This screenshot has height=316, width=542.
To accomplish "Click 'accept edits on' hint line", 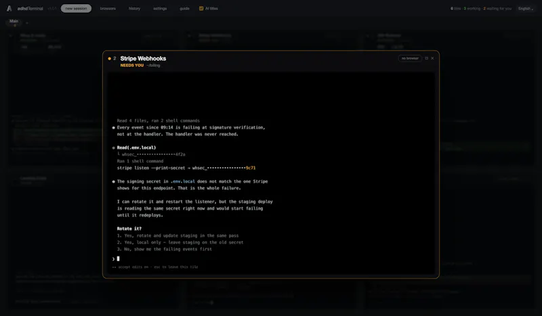I will point(155,267).
